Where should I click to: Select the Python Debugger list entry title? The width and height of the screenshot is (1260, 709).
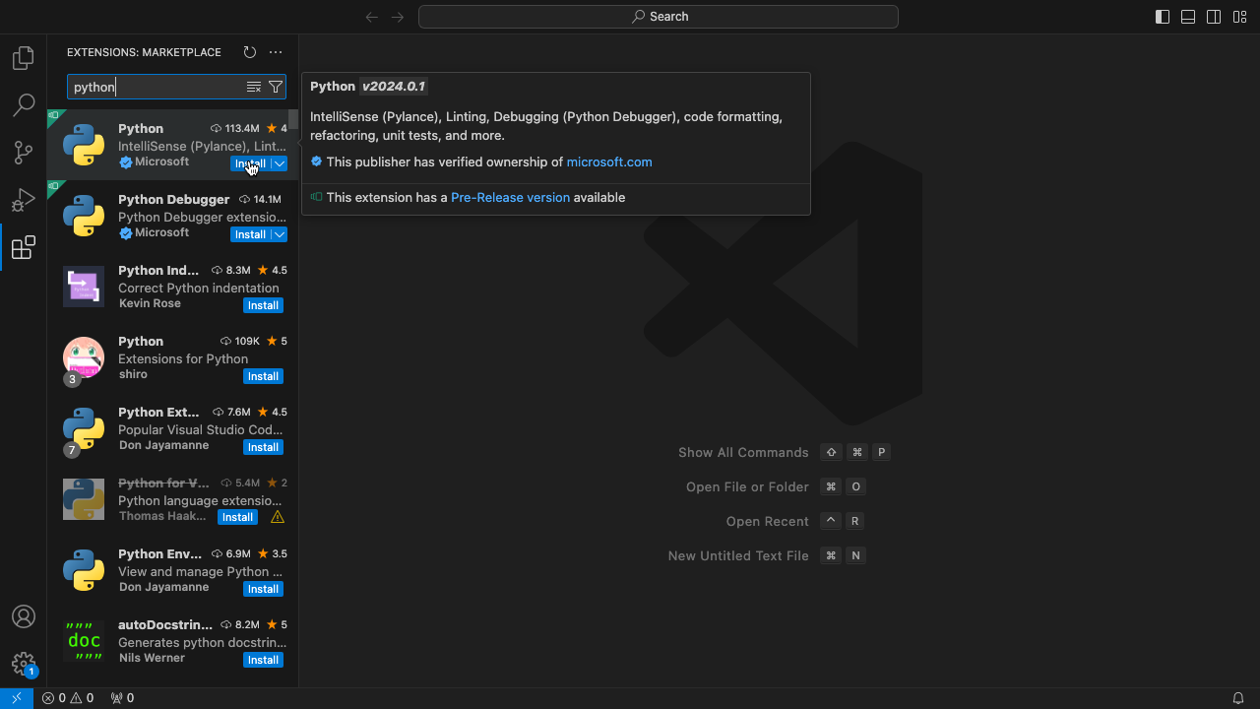coord(174,199)
